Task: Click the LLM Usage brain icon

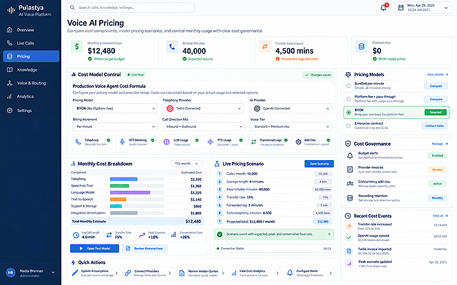Action: click(x=167, y=142)
